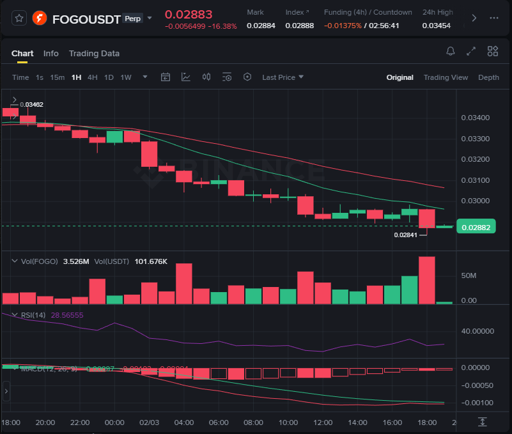
Task: Click the 02/03 date on time axis
Action: [149, 422]
